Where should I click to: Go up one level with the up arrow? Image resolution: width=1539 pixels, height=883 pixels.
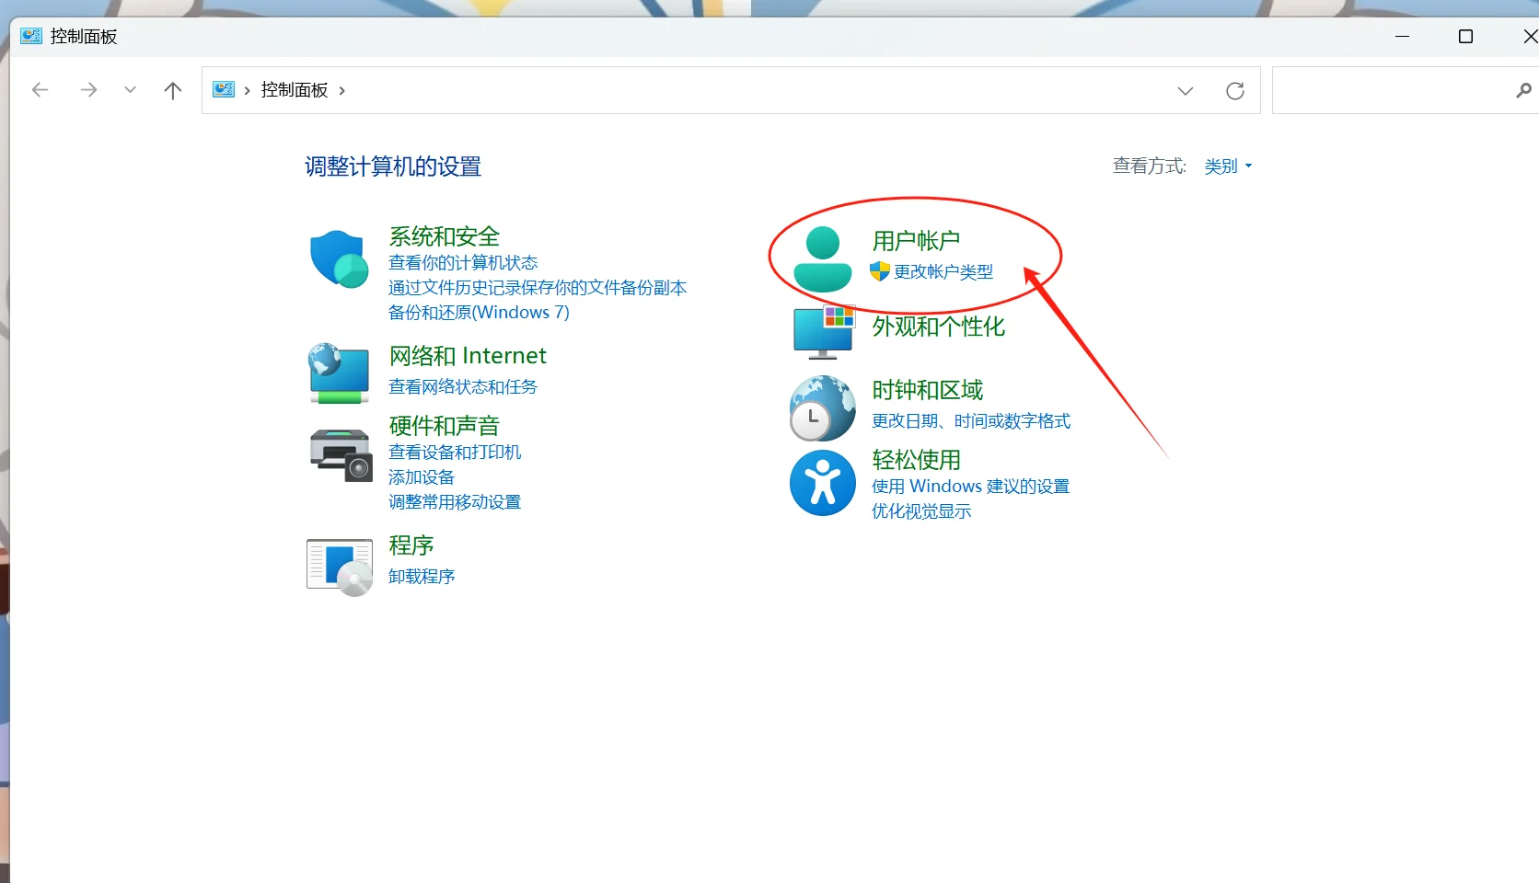coord(173,89)
